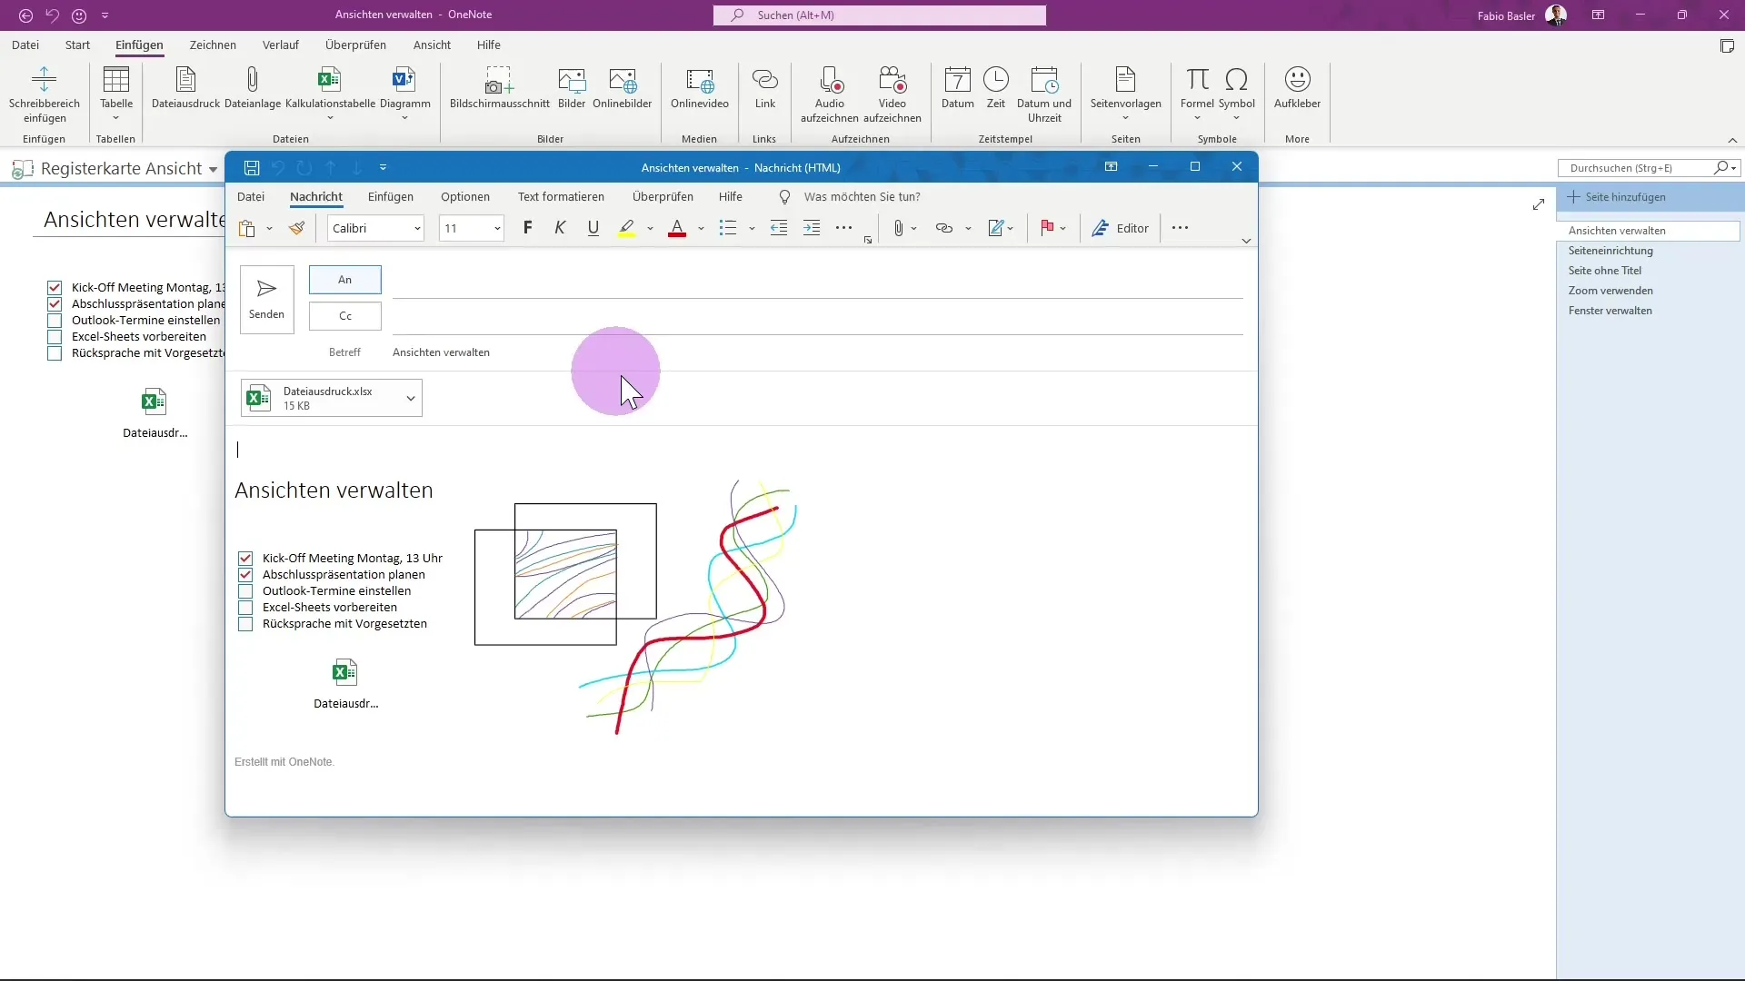Check Outlook-Termine einstellen in email body
This screenshot has height=981, width=1745.
point(245,591)
